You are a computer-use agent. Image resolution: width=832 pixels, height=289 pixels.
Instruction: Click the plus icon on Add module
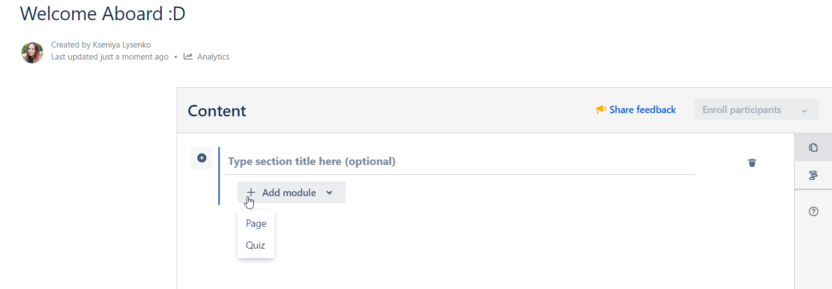tap(251, 192)
